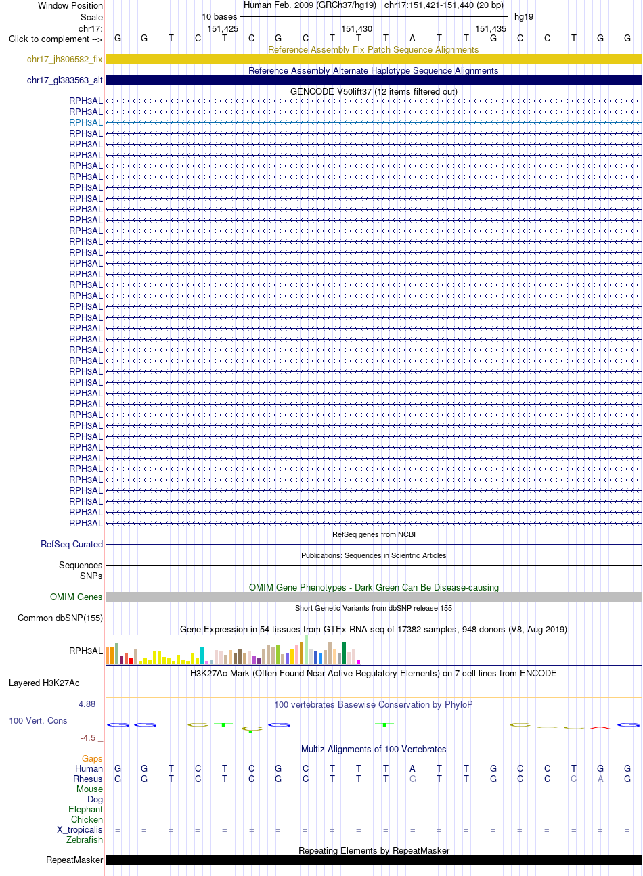Open Publications: Sequences in Scientific Articles title
This screenshot has width=643, height=876.
(x=374, y=555)
